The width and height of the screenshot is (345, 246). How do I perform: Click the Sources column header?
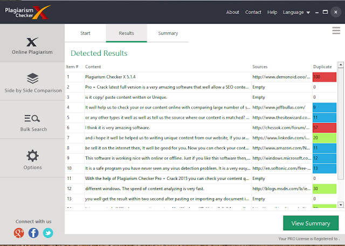click(x=260, y=67)
